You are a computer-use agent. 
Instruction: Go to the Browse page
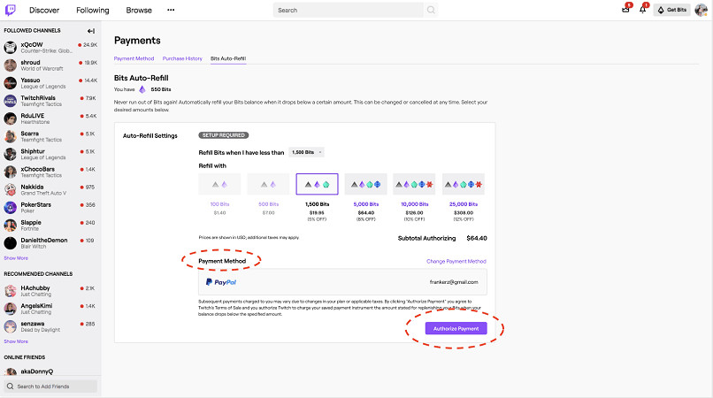point(139,10)
